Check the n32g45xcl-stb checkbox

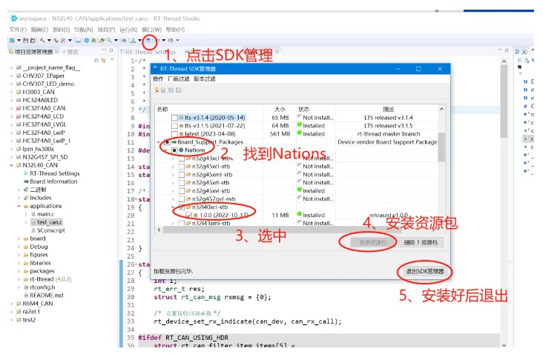[182, 167]
